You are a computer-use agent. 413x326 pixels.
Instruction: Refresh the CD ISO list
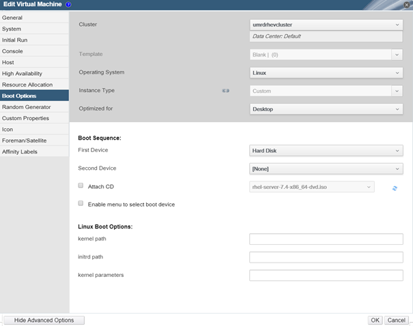[395, 188]
